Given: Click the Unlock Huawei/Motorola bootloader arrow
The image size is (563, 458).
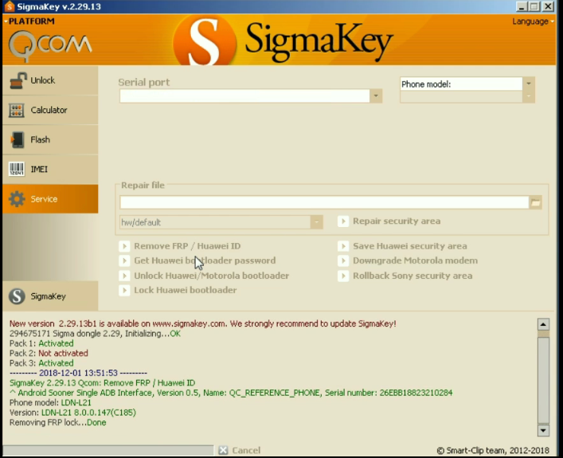Looking at the screenshot, I should 124,276.
